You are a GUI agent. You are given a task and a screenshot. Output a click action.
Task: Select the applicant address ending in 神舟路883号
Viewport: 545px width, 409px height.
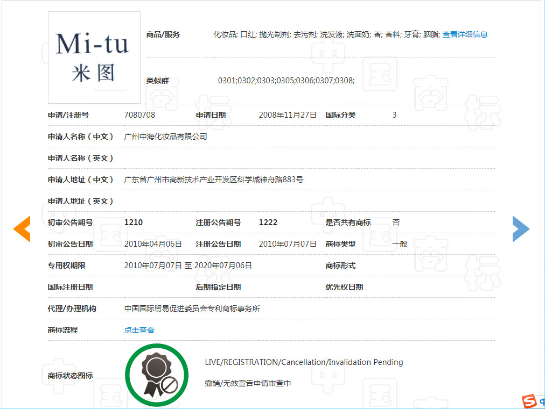point(213,180)
